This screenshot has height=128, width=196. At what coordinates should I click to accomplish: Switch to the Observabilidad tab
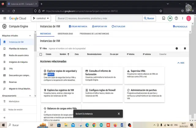point(65,34)
